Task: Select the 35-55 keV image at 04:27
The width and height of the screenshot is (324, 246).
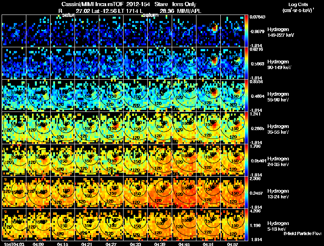Action: [x=111, y=128]
